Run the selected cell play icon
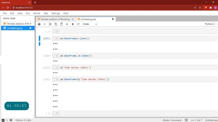Screen dimensions: 218x122 (67, 24)
